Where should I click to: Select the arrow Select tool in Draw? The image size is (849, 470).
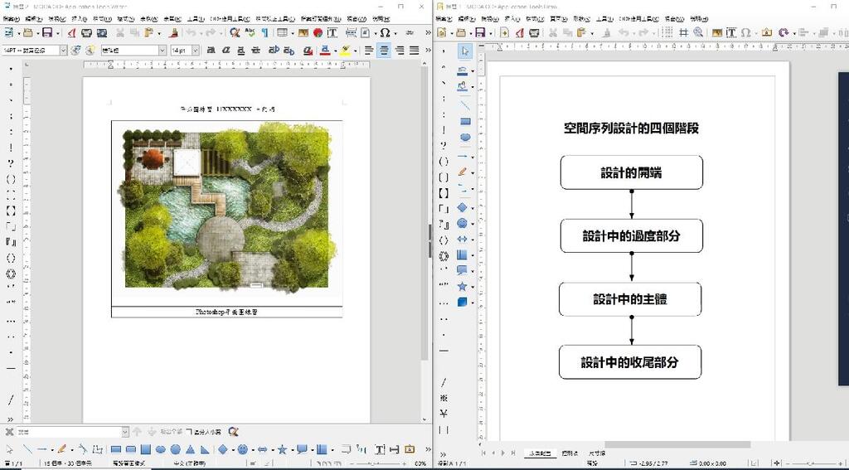(465, 51)
